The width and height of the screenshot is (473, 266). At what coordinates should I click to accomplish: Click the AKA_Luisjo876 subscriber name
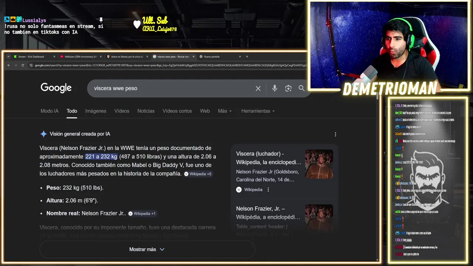pos(160,29)
